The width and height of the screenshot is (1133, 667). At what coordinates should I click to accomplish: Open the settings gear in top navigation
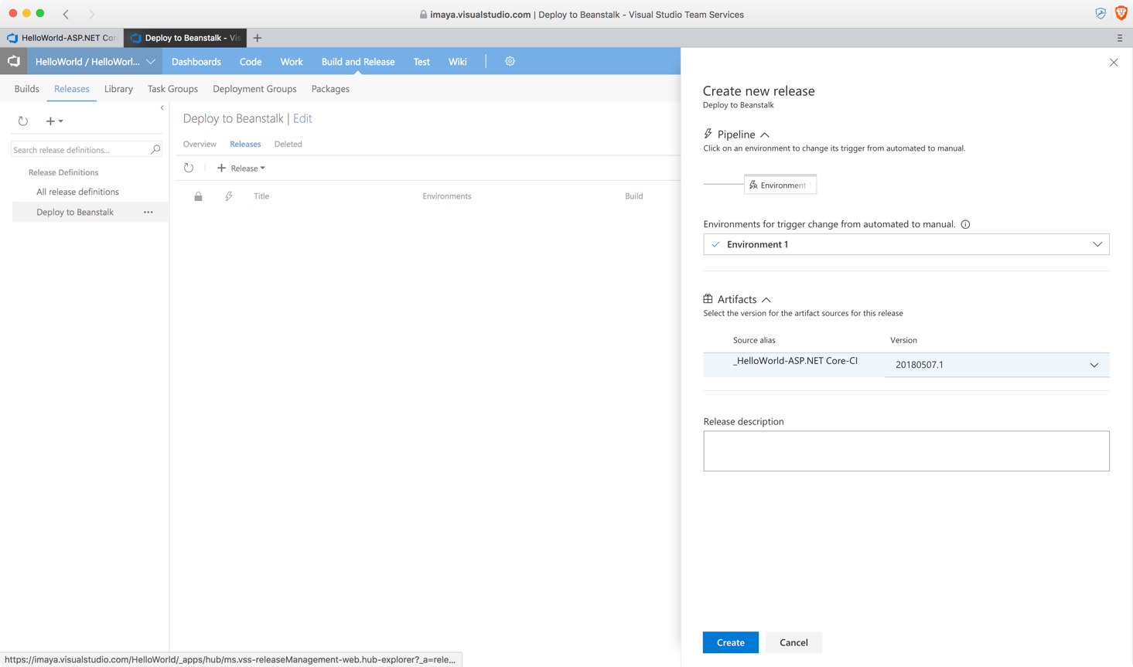pyautogui.click(x=510, y=61)
